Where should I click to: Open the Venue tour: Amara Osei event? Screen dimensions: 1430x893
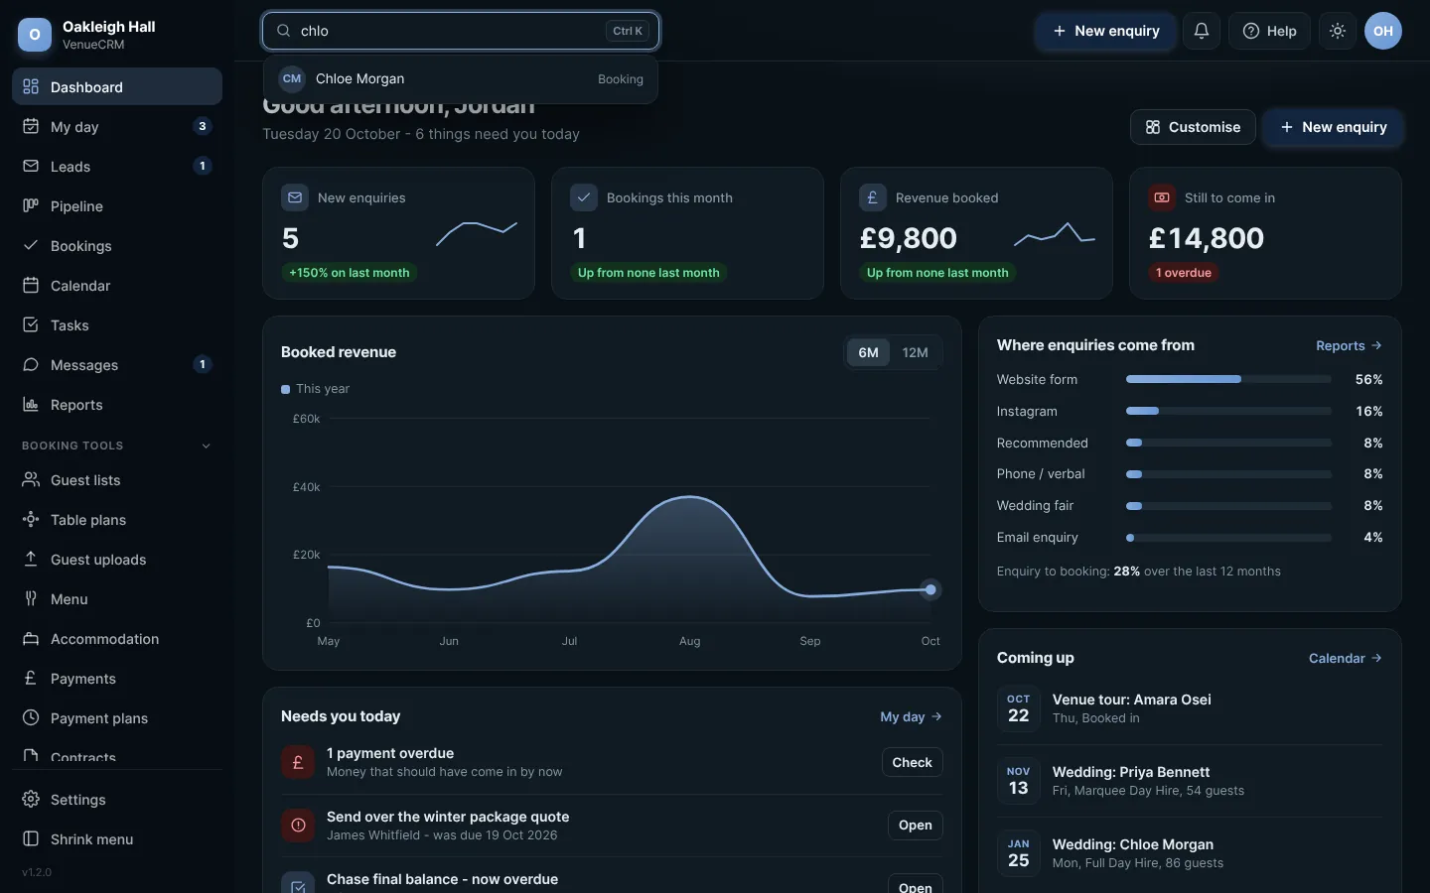1190,708
